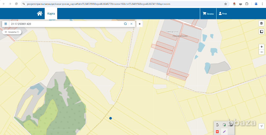Bookmark this page with the address bar star
This screenshot has height=135, width=266.
pos(226,4)
